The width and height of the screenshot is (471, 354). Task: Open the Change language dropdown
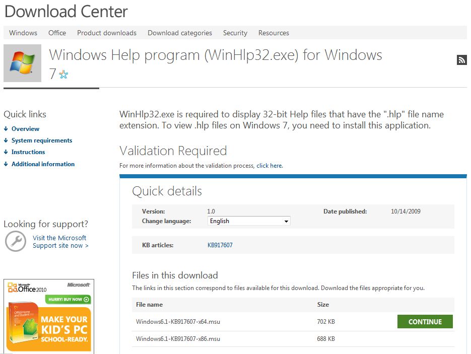click(249, 221)
